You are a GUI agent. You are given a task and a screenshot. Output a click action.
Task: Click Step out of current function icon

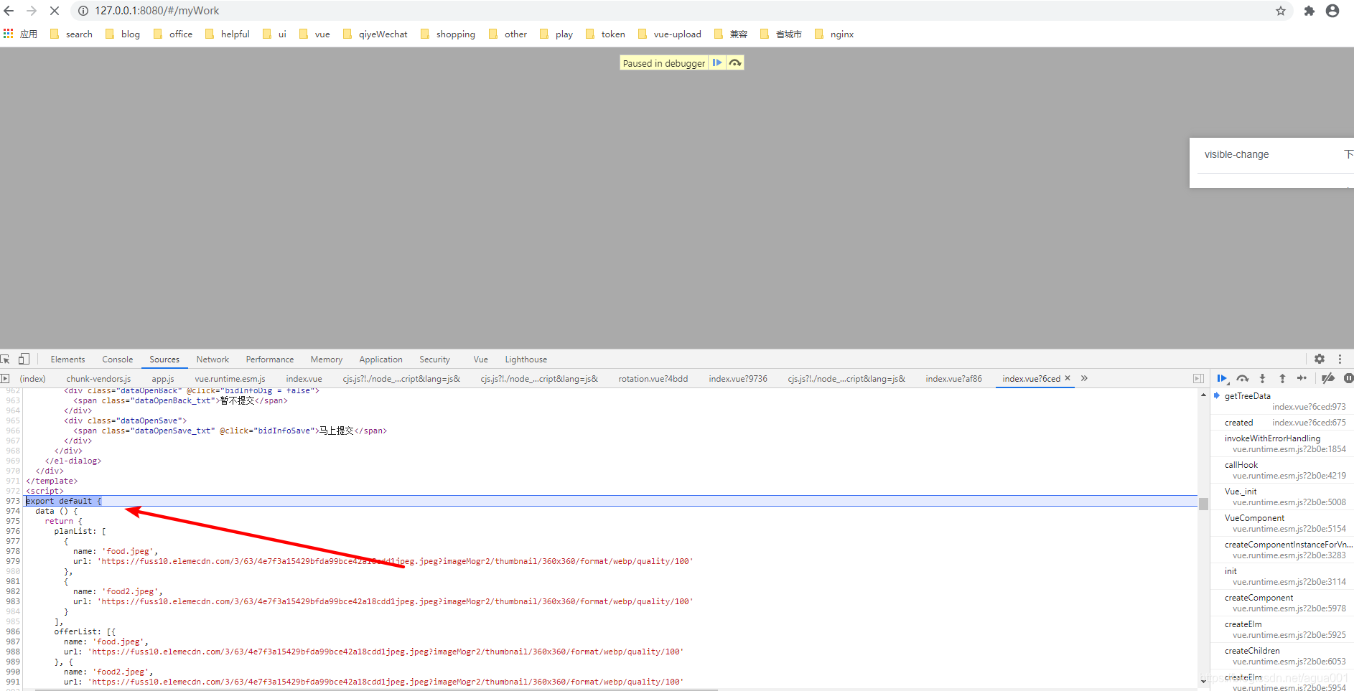[x=1282, y=378]
